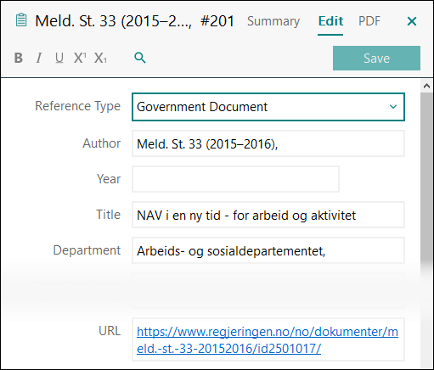434x370 pixels.
Task: Click the Title input field
Action: click(268, 215)
